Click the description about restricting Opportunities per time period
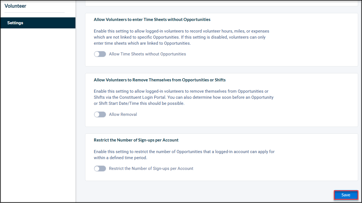The image size is (362, 203). coord(184,155)
